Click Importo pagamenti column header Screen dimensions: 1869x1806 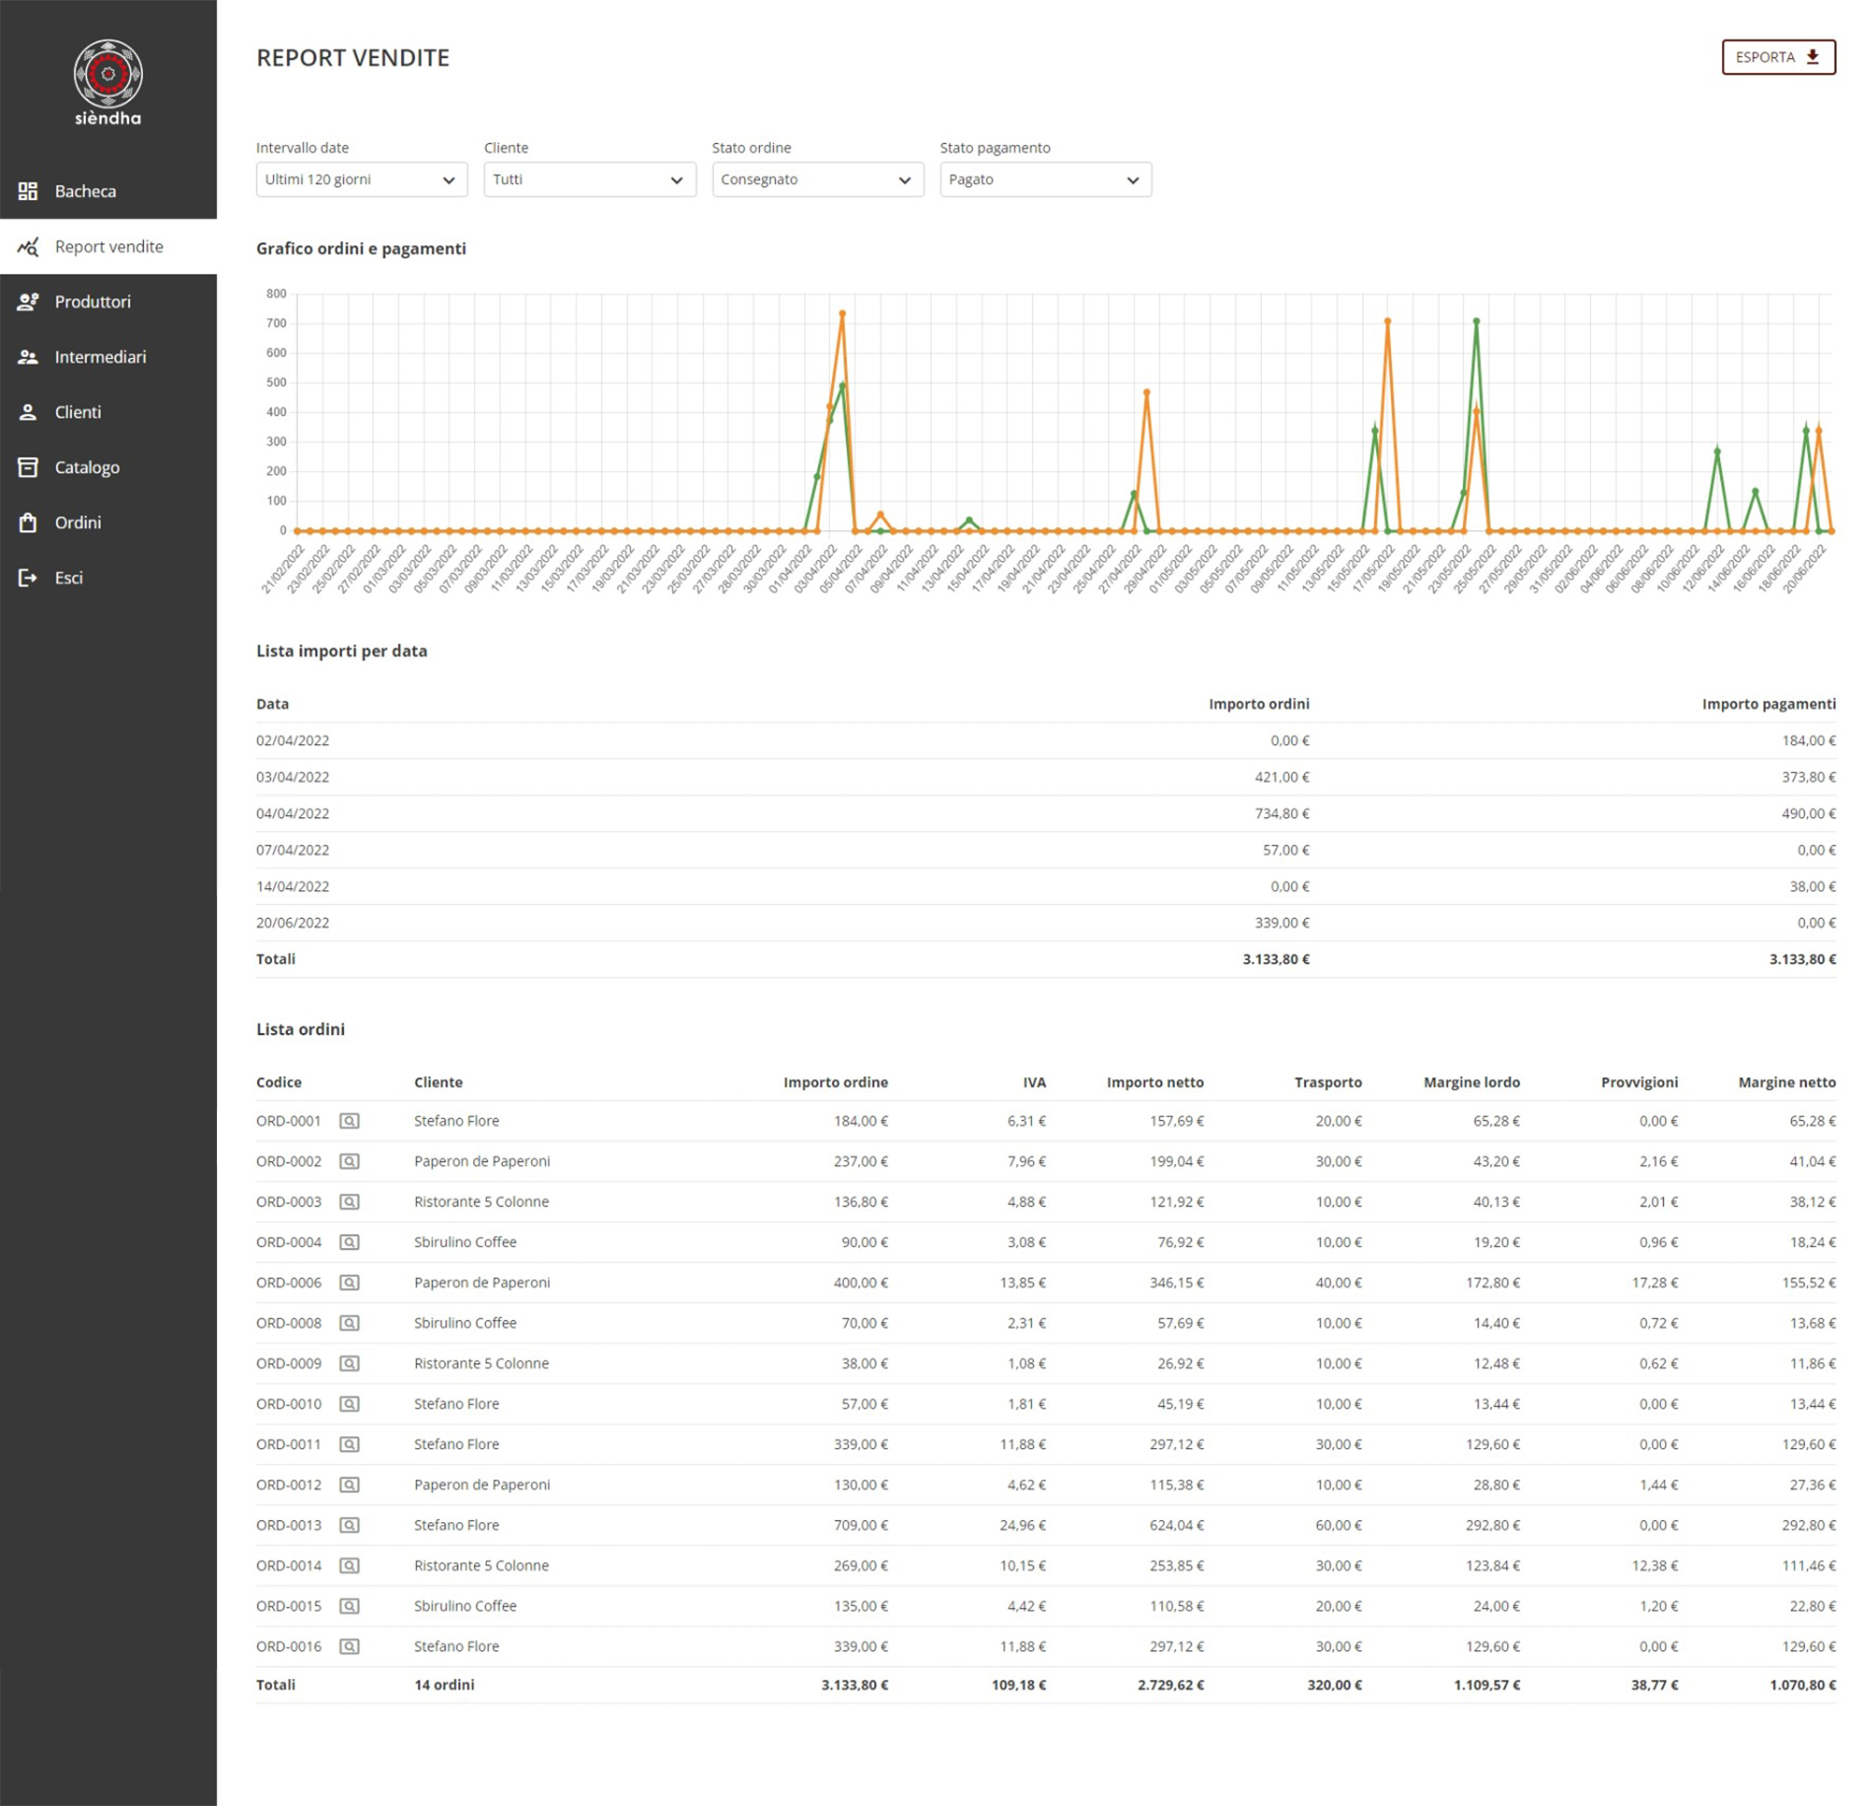pyautogui.click(x=1768, y=704)
